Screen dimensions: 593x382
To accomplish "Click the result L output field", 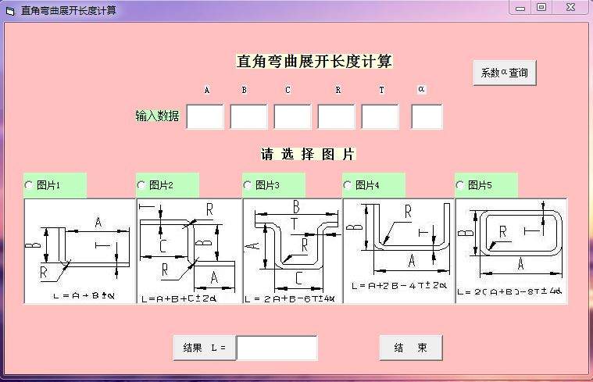I will (x=277, y=348).
